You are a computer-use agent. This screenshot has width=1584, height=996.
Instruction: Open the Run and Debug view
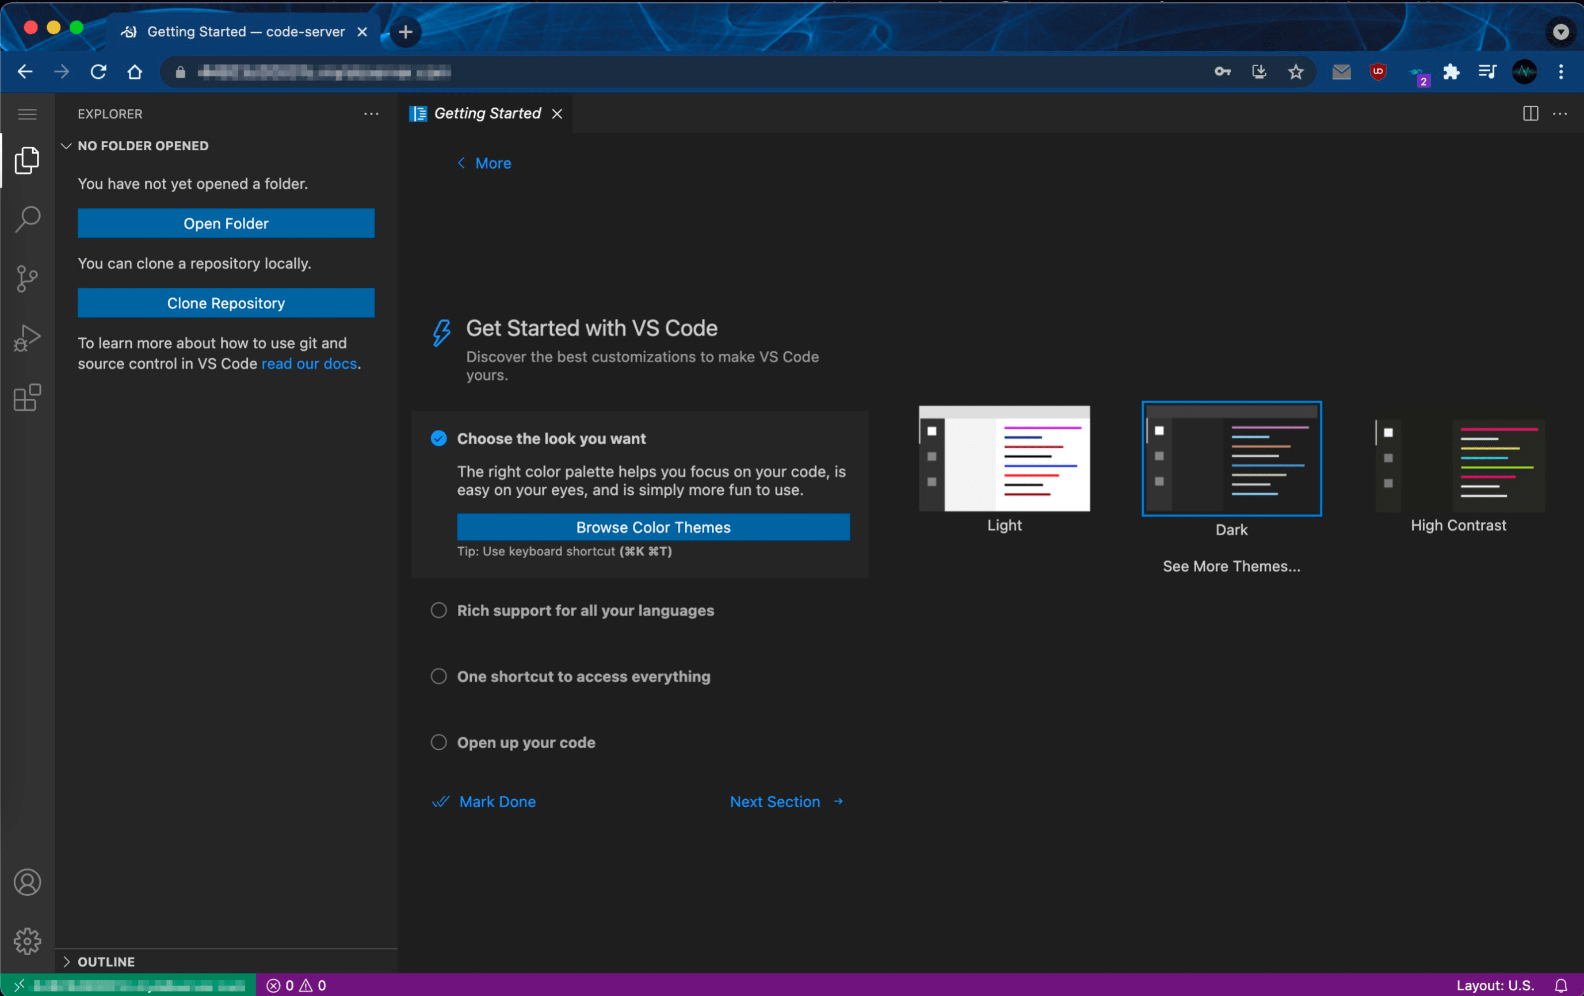click(27, 338)
